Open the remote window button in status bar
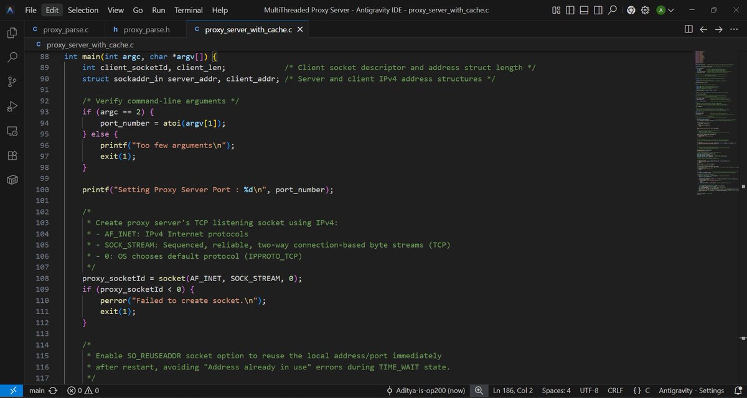747x398 pixels. coord(12,391)
